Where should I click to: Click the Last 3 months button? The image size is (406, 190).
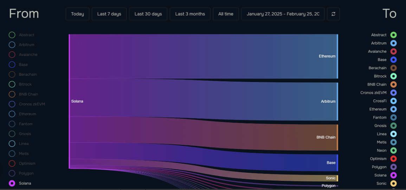pyautogui.click(x=190, y=14)
